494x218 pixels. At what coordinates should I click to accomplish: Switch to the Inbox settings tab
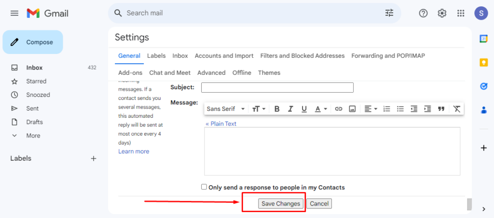180,56
